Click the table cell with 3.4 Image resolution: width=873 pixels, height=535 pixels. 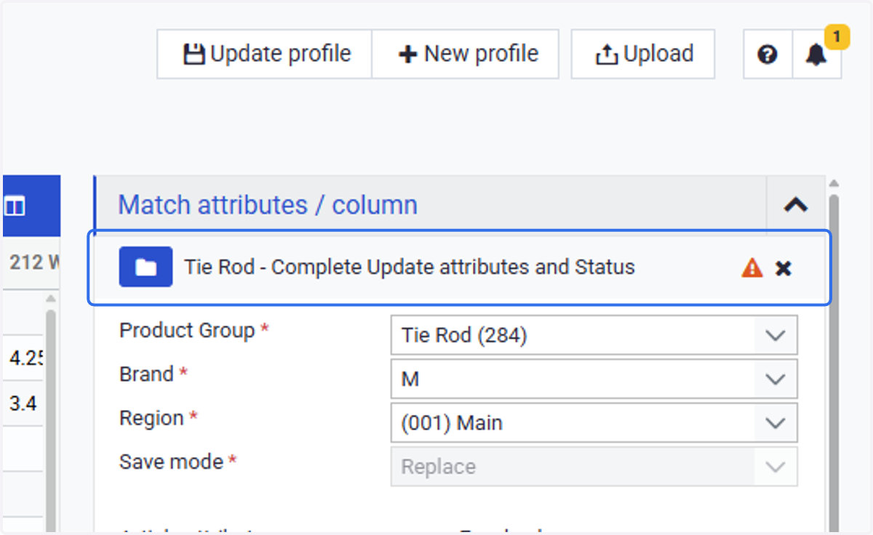click(x=23, y=403)
